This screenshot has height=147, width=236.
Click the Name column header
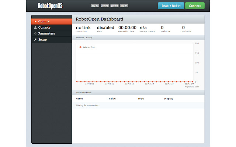coord(79,98)
